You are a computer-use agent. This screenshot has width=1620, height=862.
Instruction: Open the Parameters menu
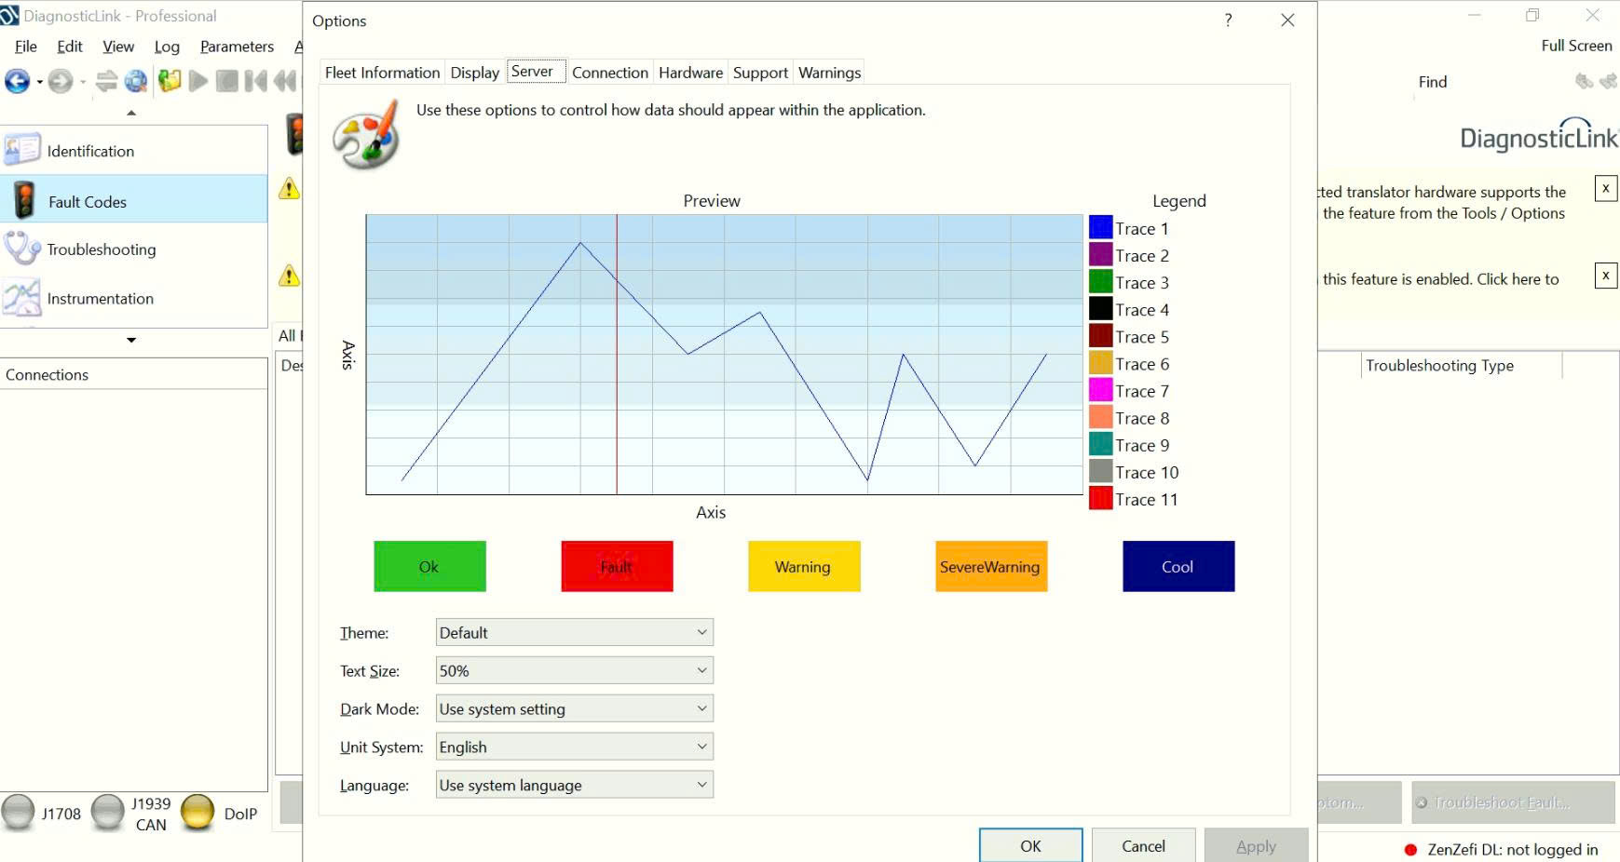237,47
